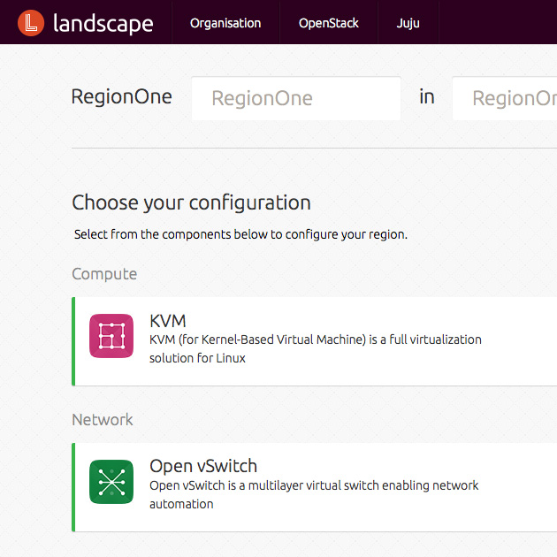The width and height of the screenshot is (557, 557).
Task: Select the Open vSwitch network card title
Action: pos(203,466)
